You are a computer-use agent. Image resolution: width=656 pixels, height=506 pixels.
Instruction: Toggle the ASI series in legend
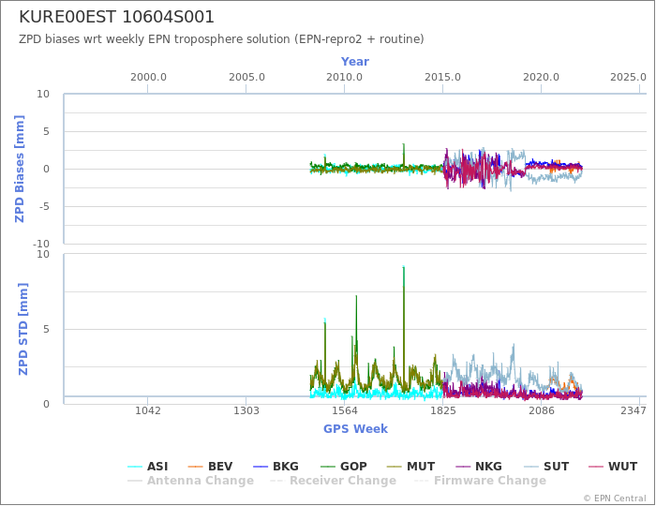click(148, 467)
